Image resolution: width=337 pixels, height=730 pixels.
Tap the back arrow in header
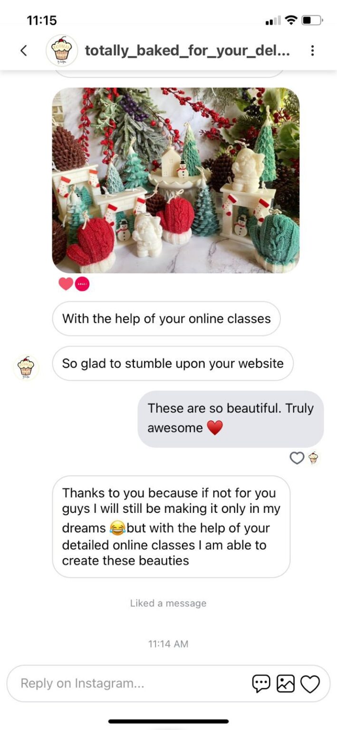[x=24, y=50]
